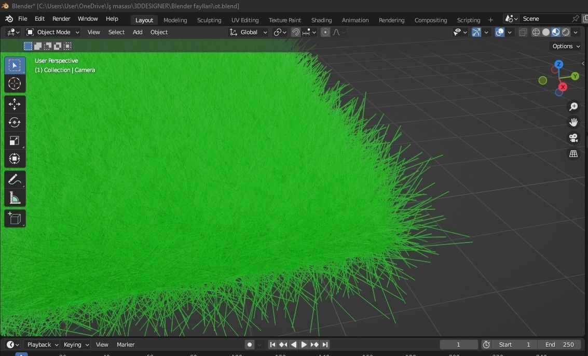Toggle viewport gizmos display
Viewport: 588px width, 356px height.
tap(476, 32)
